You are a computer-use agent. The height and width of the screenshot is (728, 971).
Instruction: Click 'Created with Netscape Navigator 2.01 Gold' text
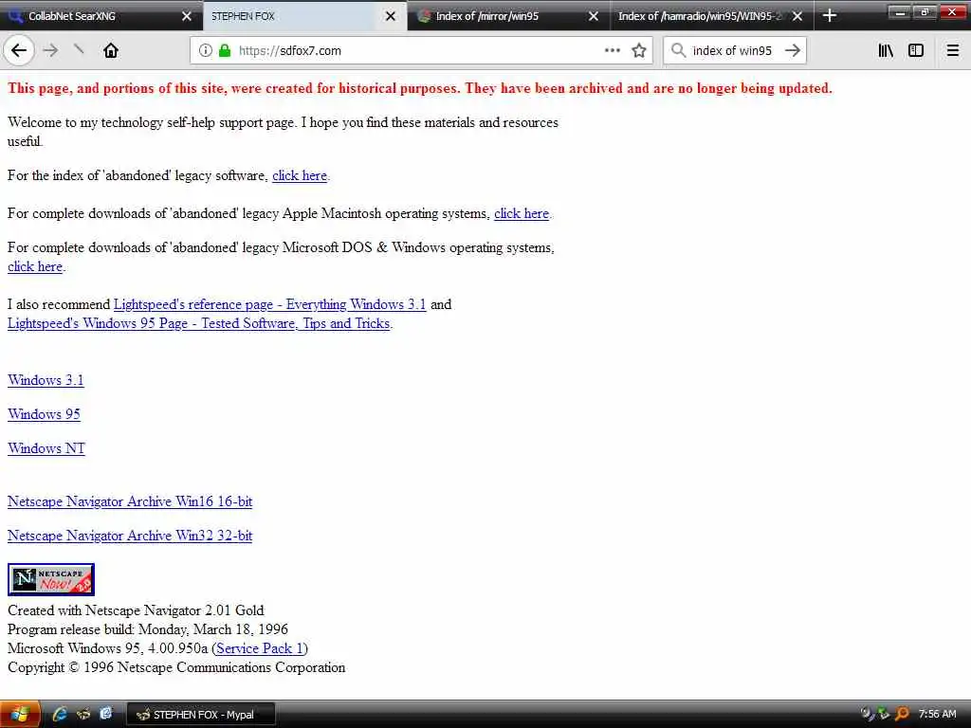(136, 611)
